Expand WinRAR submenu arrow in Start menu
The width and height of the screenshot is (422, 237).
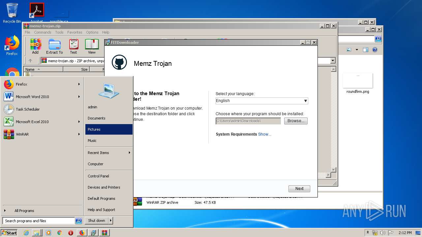tap(79, 134)
